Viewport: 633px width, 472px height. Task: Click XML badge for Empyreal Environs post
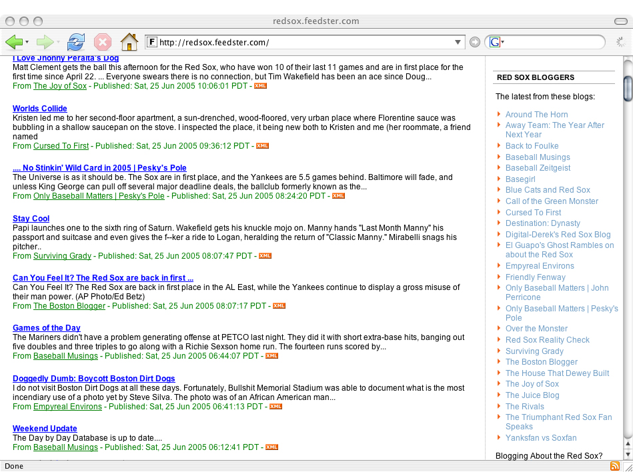(x=275, y=407)
